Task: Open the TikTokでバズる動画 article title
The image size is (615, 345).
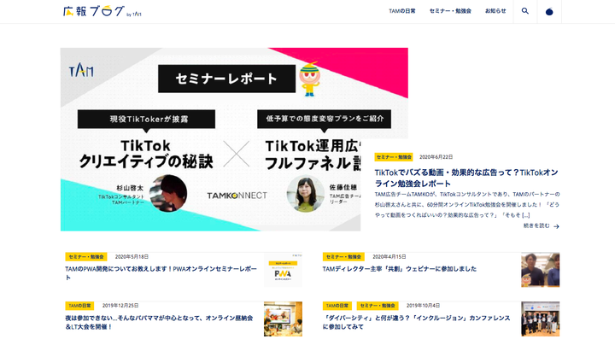Action: [x=466, y=178]
